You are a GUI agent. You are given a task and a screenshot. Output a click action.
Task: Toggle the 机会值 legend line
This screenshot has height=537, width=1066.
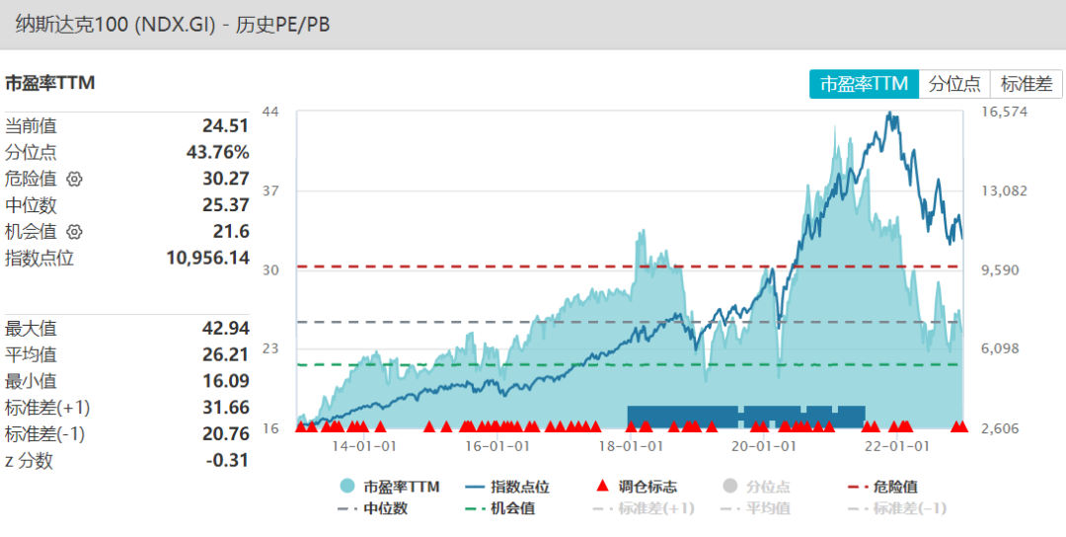coord(499,507)
